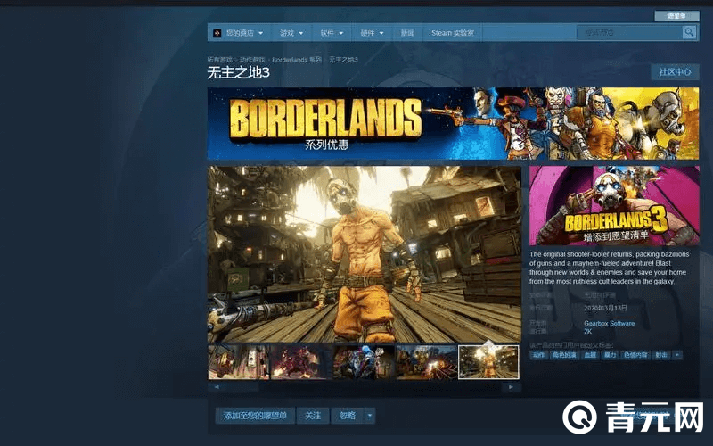Select the 射击 tag
The width and height of the screenshot is (713, 446).
[661, 355]
